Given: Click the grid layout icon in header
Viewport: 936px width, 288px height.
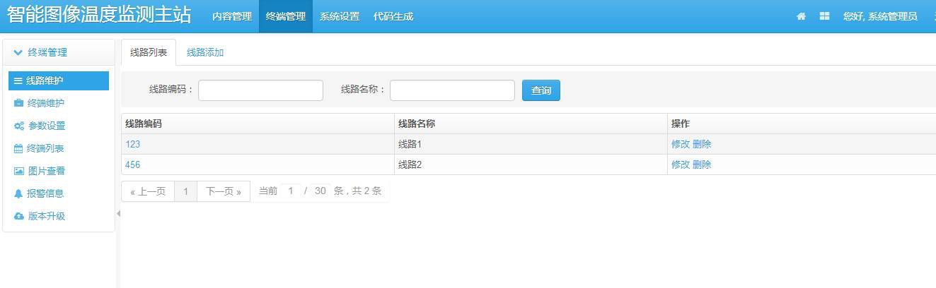Looking at the screenshot, I should click(824, 16).
